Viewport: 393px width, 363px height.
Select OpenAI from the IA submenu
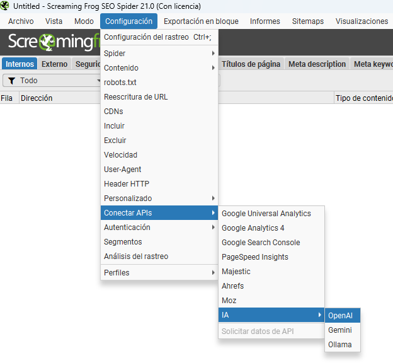tap(343, 316)
